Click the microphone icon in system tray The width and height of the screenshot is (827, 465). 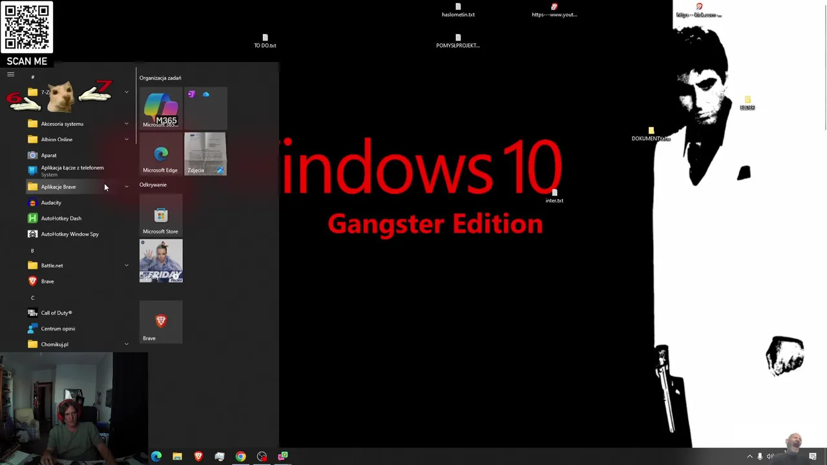pos(760,457)
